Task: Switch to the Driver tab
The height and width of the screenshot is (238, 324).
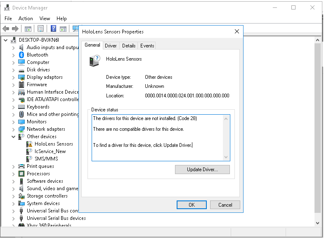Action: coord(111,46)
